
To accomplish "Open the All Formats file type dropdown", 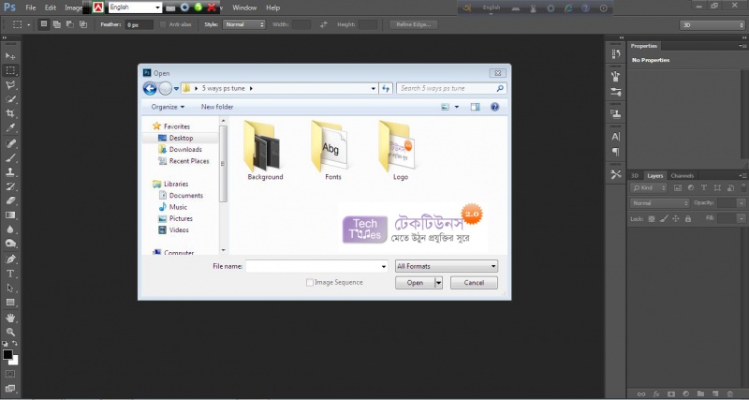I will (447, 266).
